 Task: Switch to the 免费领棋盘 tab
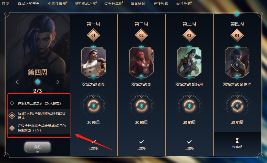point(57,4)
